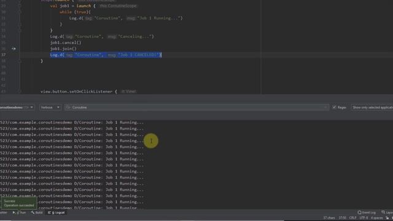
Task: Collapse the code fold marker at while loop
Action: click(20, 12)
